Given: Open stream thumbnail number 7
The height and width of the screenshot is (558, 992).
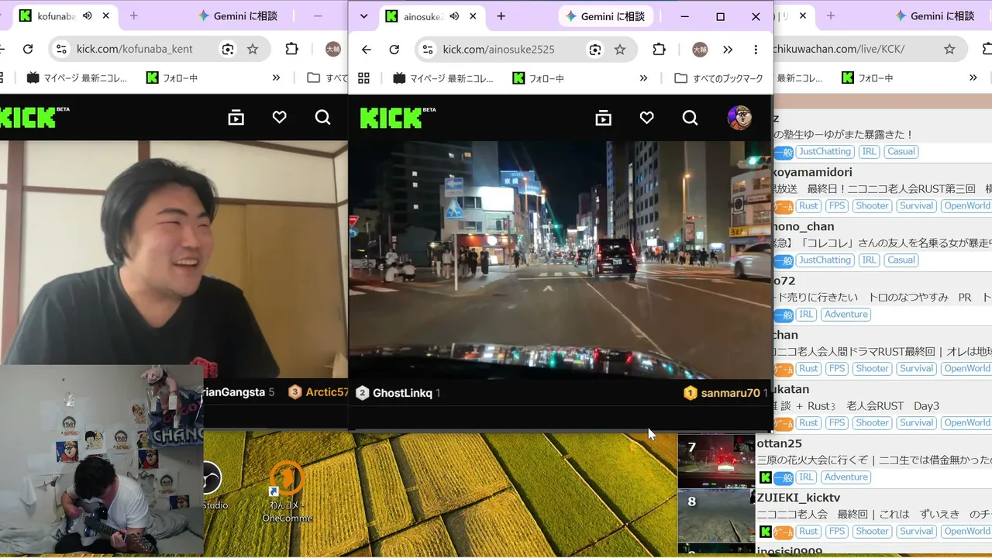Looking at the screenshot, I should [716, 461].
